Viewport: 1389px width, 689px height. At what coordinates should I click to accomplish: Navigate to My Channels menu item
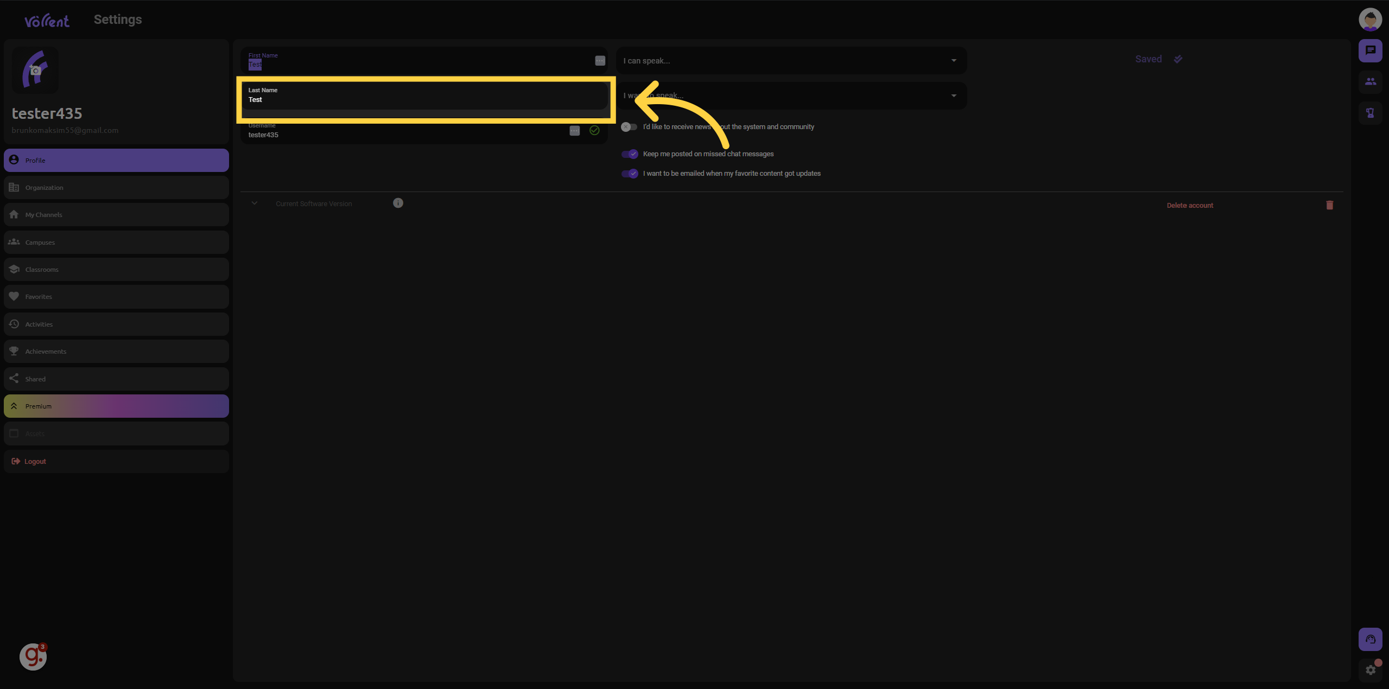(x=116, y=214)
